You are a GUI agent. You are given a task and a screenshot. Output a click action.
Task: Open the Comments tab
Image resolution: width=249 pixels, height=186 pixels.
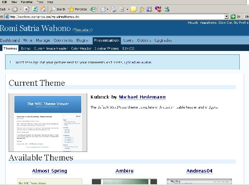63,40
